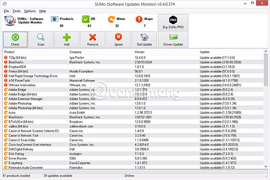The height and width of the screenshot is (180, 270).
Task: Click the red alert icon beside VMware Workstation
Action: coord(6,85)
